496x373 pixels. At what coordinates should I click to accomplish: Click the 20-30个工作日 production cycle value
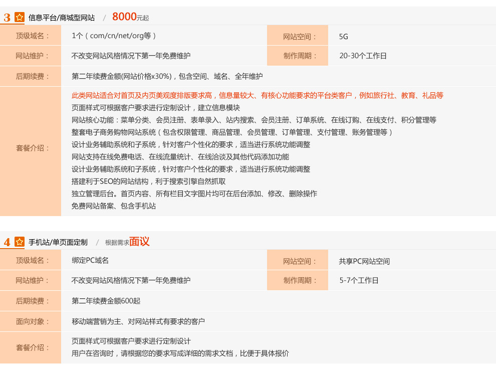363,56
